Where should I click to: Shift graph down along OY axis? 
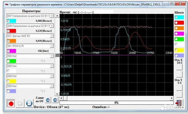click(48, 100)
